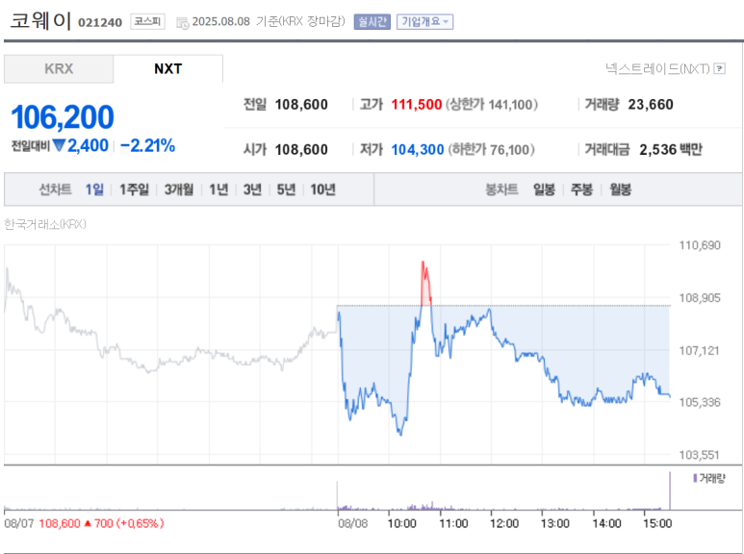Click the low price 104,300
Image resolution: width=744 pixels, height=554 pixels.
click(x=417, y=150)
